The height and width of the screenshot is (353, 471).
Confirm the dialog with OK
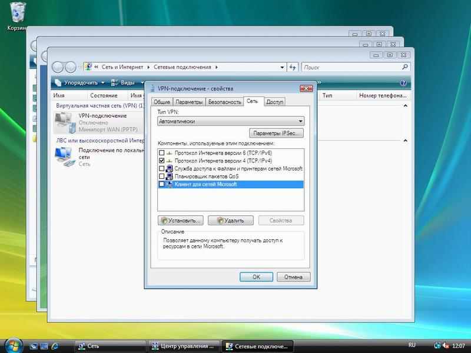point(256,277)
